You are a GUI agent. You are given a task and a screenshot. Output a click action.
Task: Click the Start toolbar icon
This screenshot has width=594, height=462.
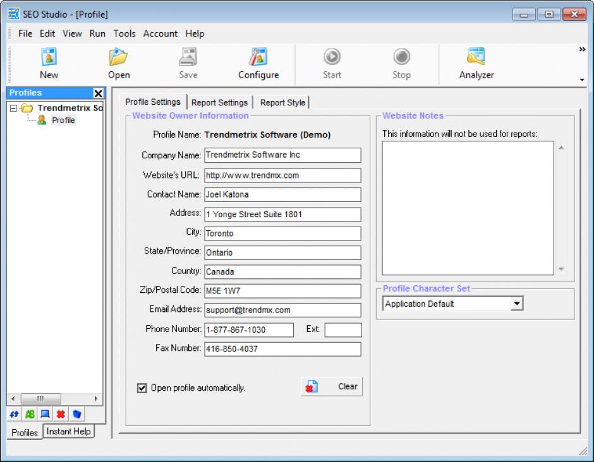[x=332, y=57]
